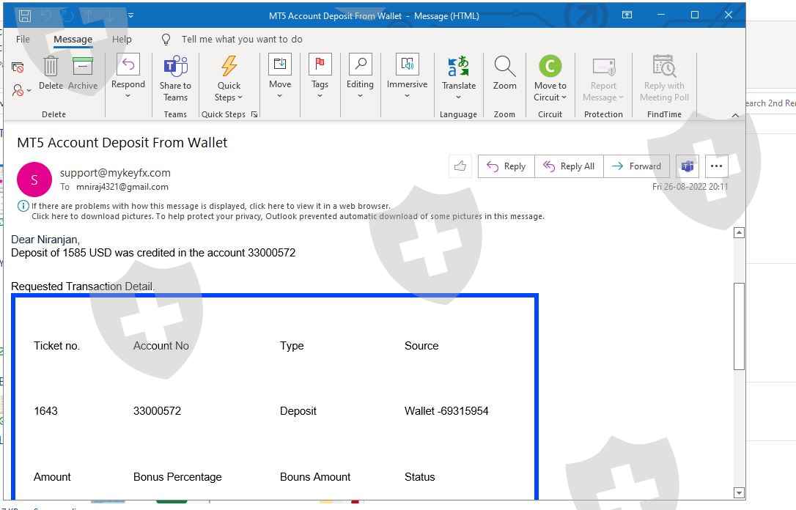Click the Teams icon beside Forward
This screenshot has height=510, width=796.
tap(688, 166)
